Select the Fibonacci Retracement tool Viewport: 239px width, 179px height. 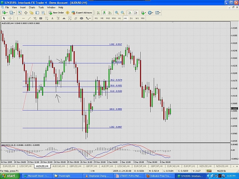47,18
